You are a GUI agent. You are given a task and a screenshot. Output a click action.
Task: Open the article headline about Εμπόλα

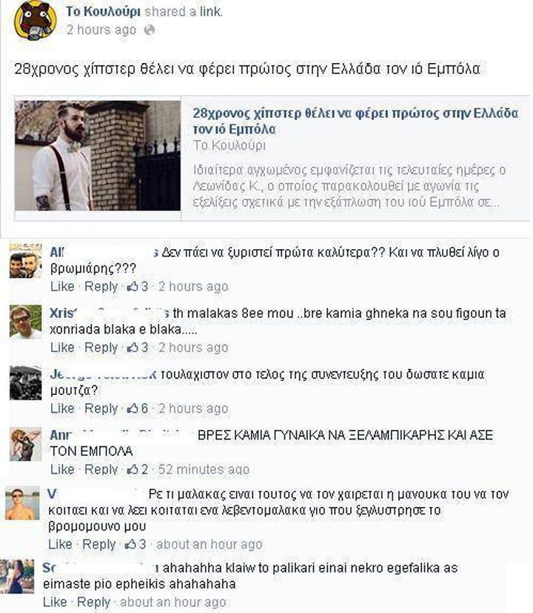click(x=355, y=121)
